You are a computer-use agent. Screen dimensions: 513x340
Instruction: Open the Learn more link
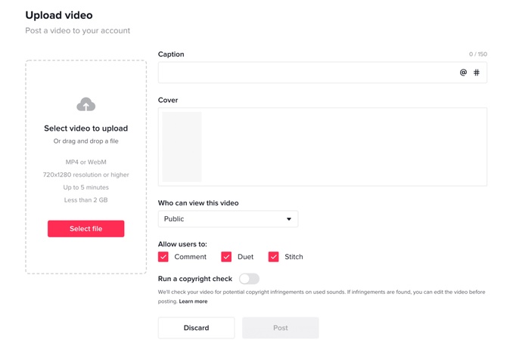click(x=193, y=301)
